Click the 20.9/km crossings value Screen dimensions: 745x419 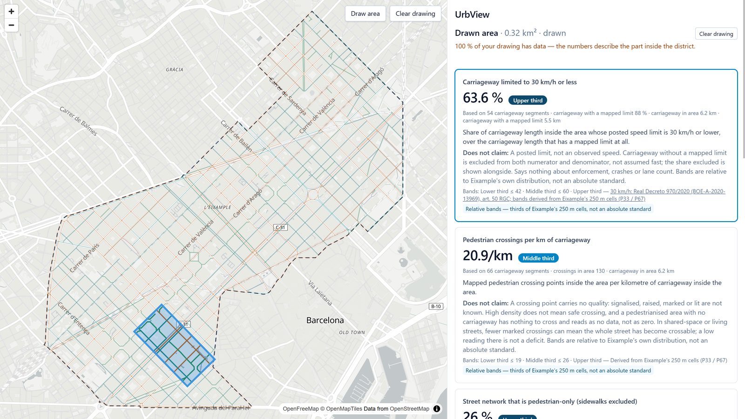[x=488, y=256]
